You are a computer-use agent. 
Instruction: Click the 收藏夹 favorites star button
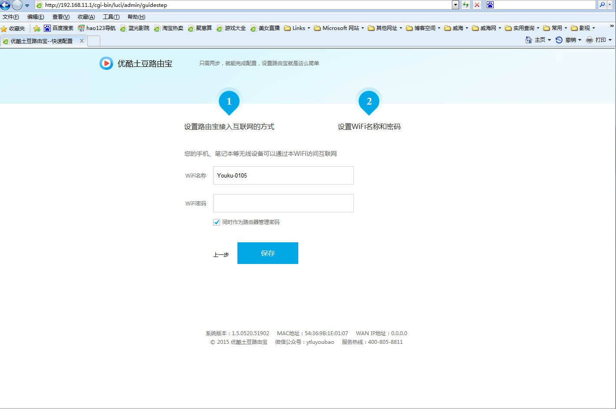(x=13, y=28)
